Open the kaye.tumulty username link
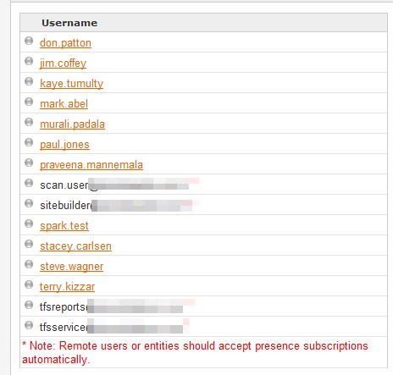Screen dimensions: 393x375 click(x=71, y=84)
